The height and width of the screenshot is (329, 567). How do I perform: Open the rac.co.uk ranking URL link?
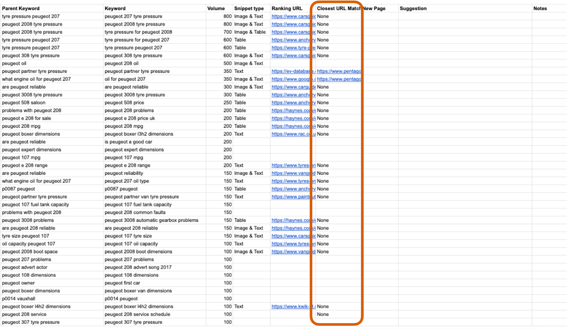pyautogui.click(x=293, y=134)
